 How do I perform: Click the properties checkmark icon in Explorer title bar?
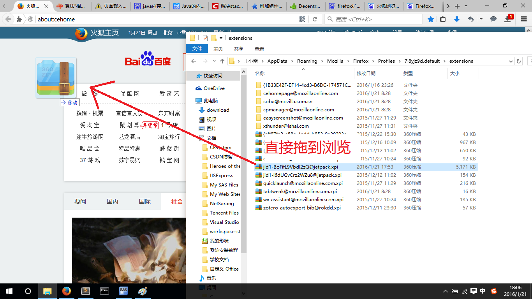[x=205, y=38]
